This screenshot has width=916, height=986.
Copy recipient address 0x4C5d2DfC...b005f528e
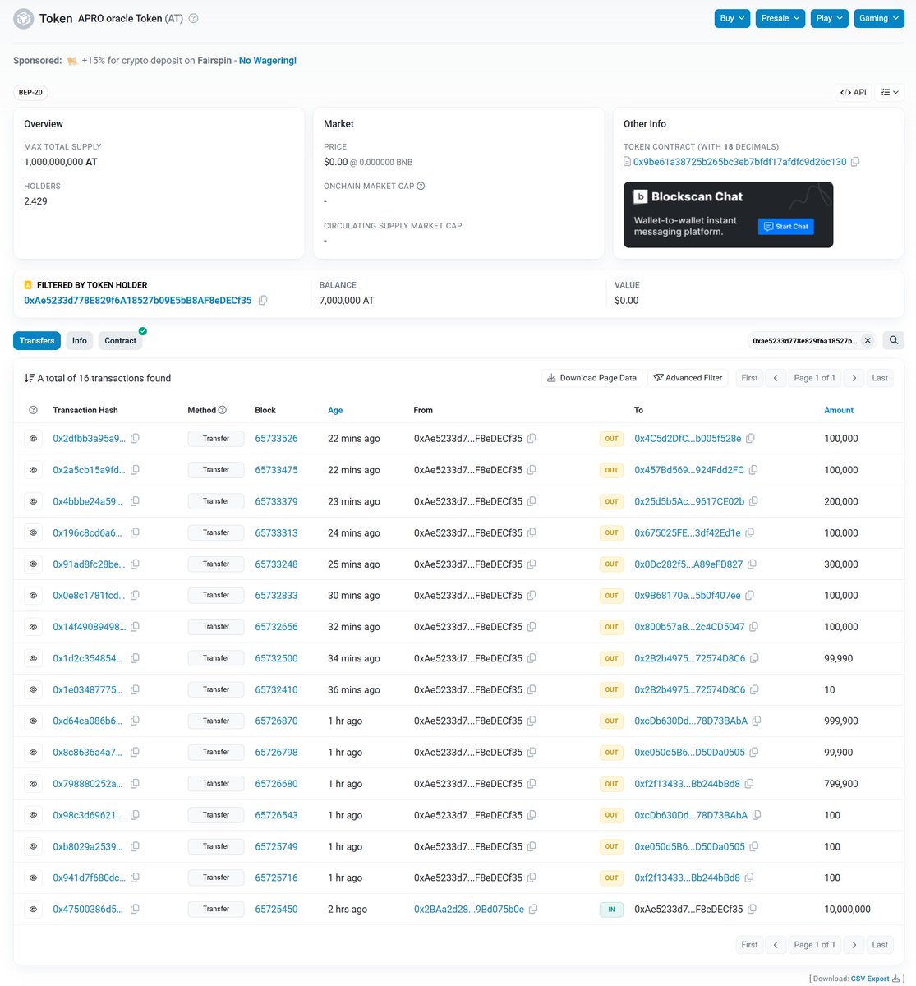750,439
